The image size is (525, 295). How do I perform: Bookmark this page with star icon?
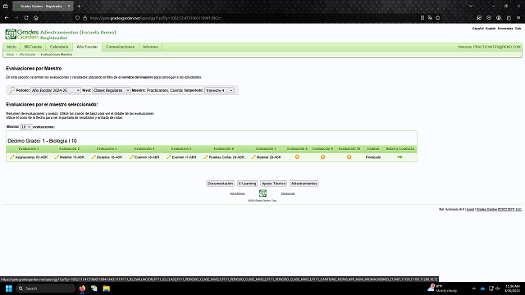[437, 18]
